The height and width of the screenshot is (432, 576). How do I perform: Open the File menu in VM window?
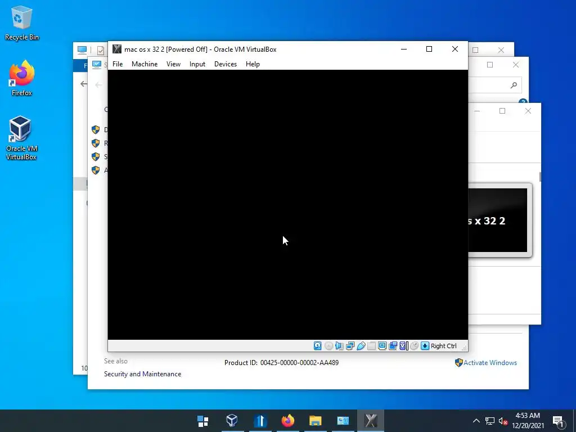pos(118,64)
